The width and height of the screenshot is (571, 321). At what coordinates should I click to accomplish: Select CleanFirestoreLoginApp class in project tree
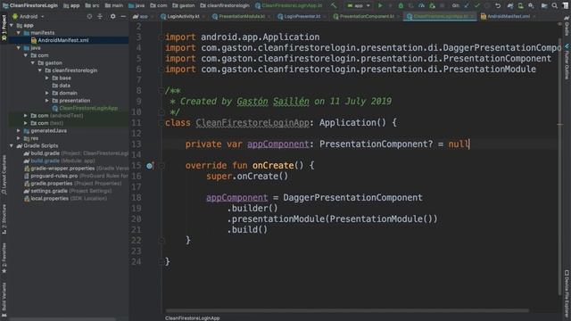click(86, 108)
